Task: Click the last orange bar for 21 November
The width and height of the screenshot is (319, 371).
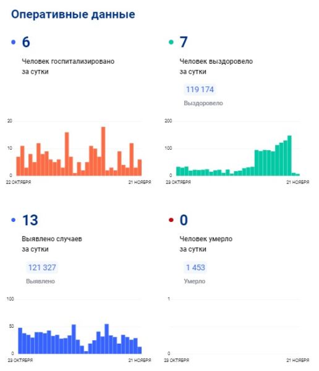Action: 140,168
